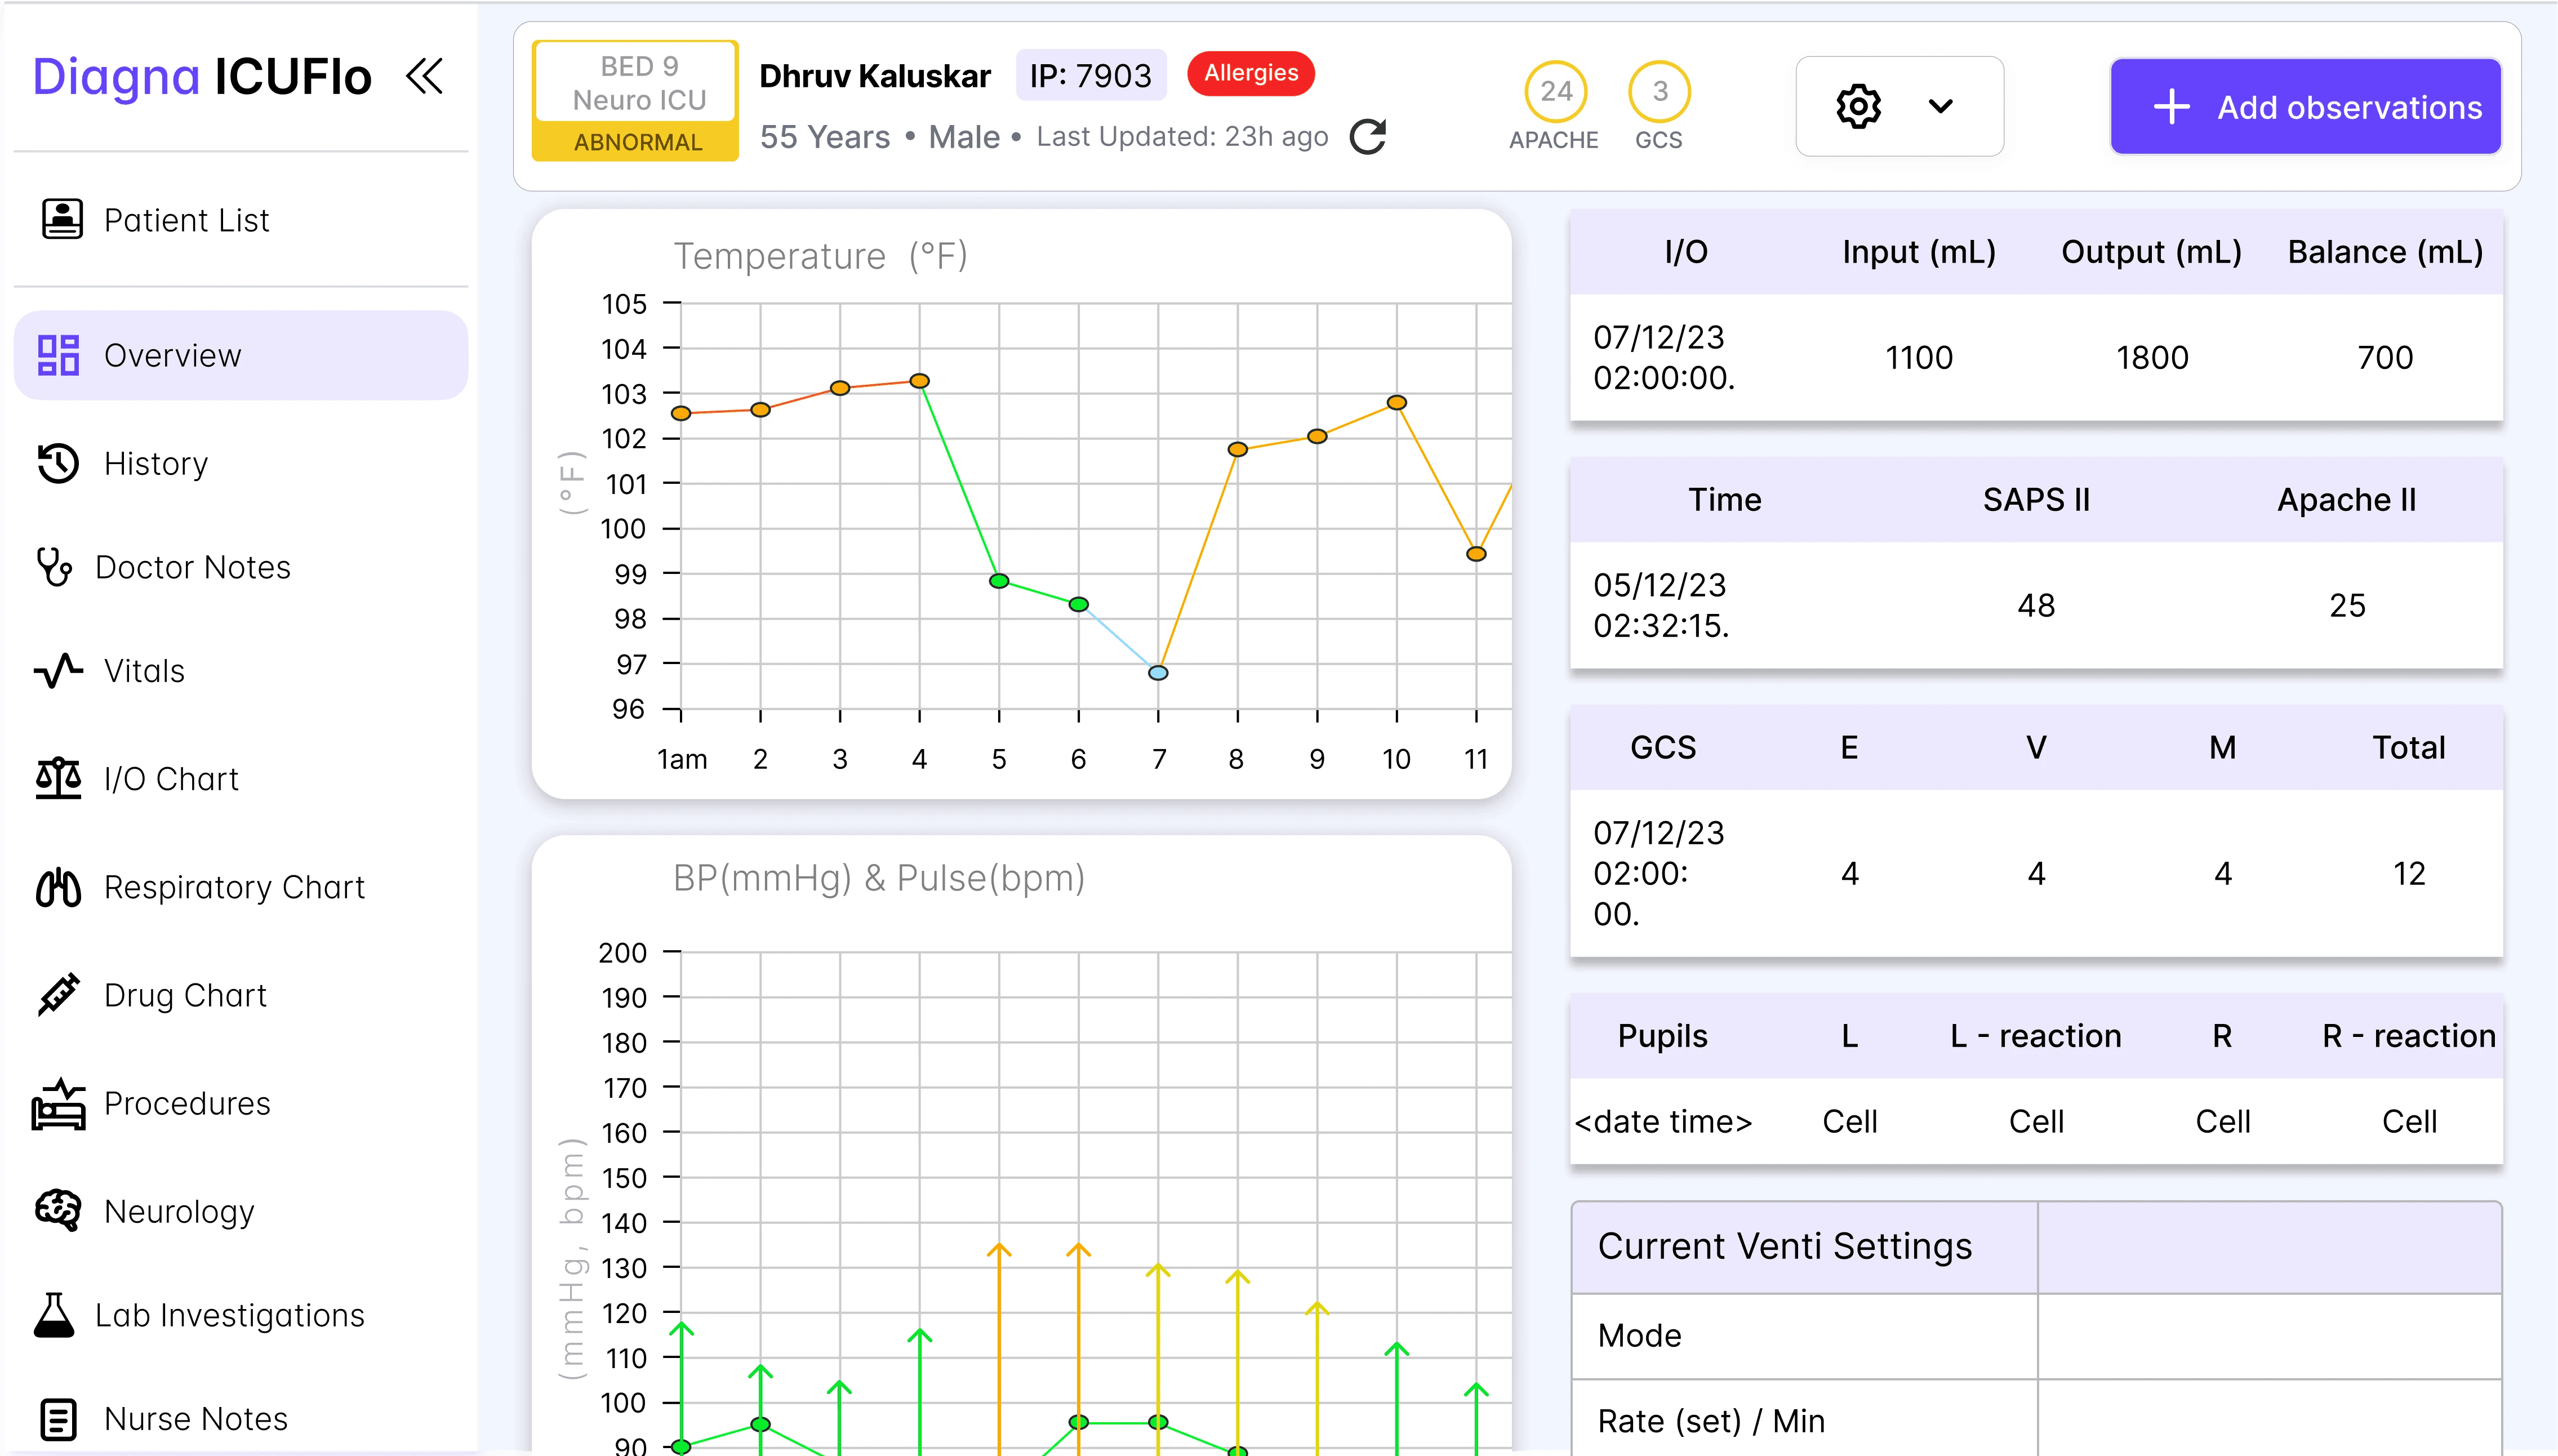Click Rate (set) / Min row
2558x1456 pixels.
click(2036, 1420)
